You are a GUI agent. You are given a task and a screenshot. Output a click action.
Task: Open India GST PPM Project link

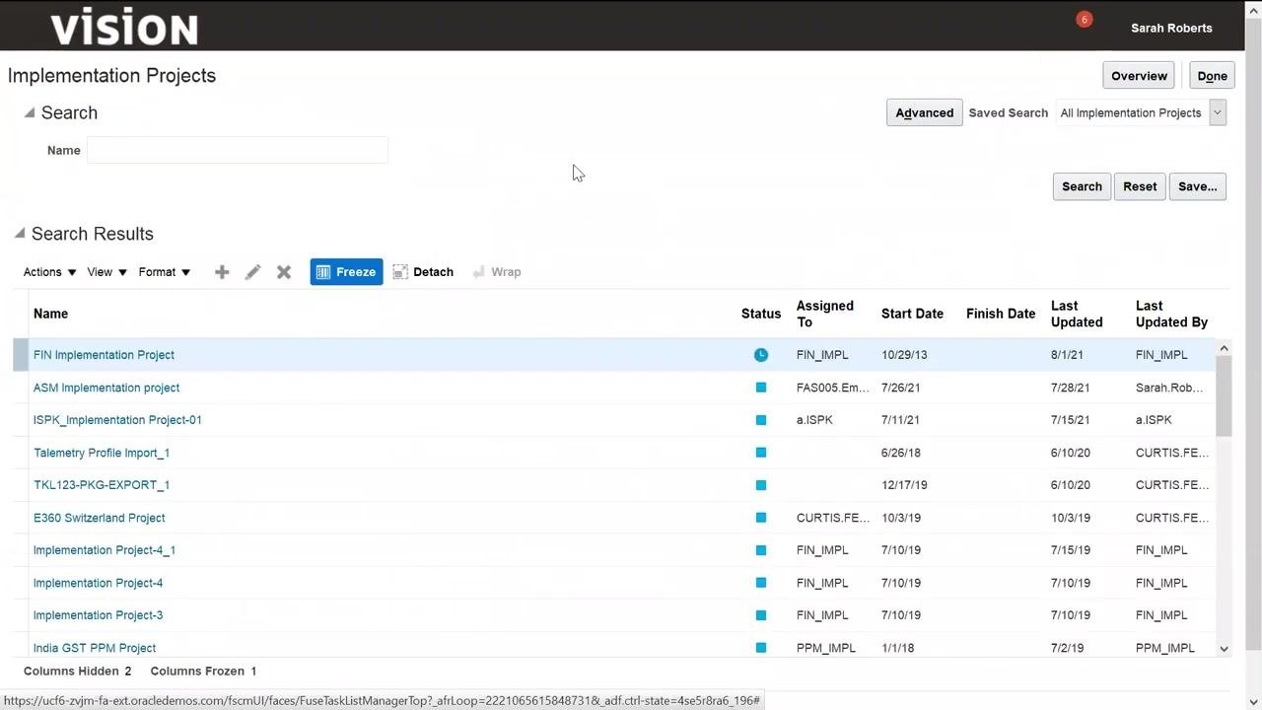click(95, 648)
